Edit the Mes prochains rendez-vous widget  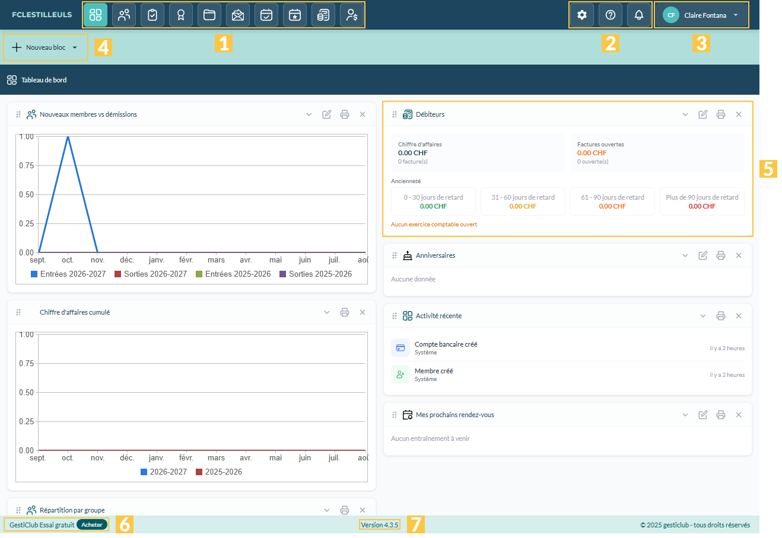(703, 415)
